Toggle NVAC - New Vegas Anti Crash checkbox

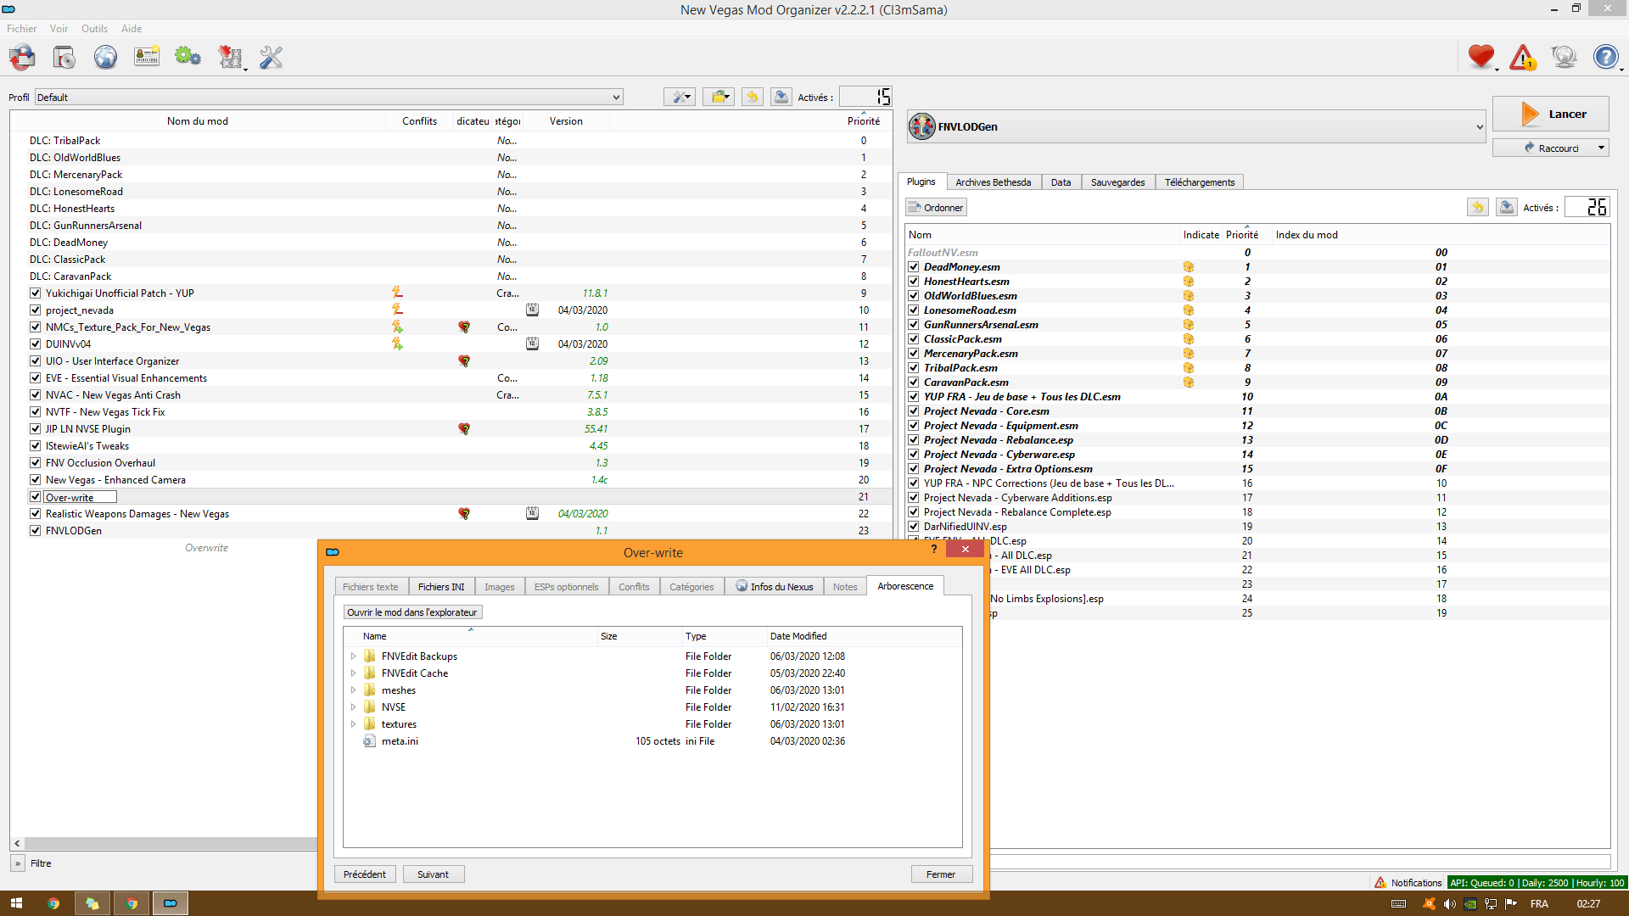[36, 394]
